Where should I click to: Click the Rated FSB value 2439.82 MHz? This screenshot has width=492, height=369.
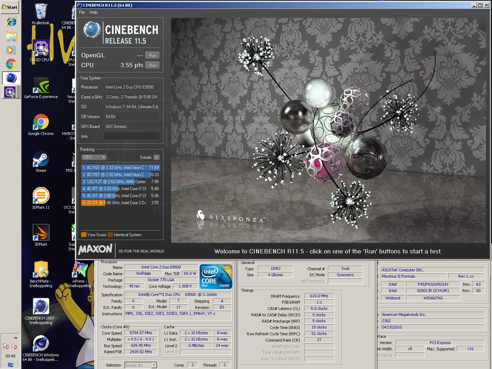(141, 352)
